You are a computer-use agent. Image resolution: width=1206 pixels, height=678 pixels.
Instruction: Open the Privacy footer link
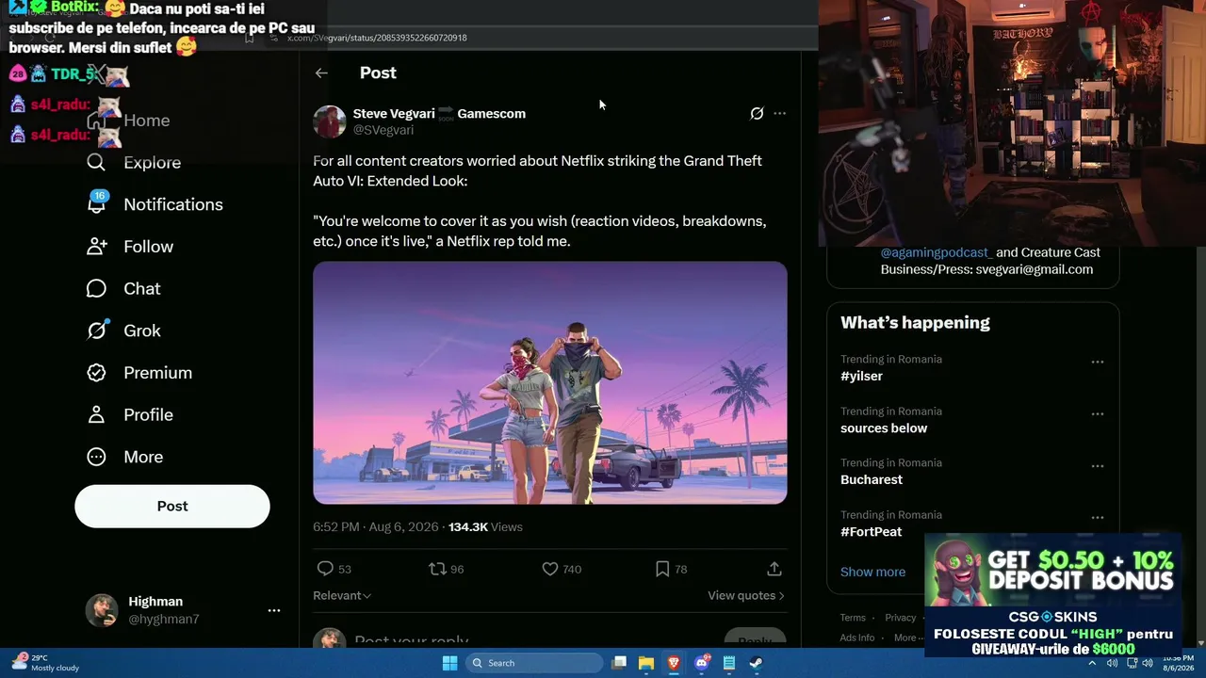tap(900, 618)
